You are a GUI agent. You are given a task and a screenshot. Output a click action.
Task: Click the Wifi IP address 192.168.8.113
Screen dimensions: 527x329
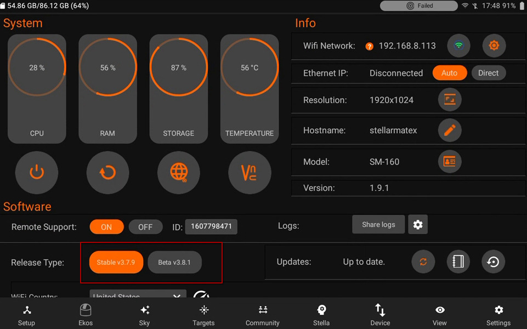click(x=407, y=46)
